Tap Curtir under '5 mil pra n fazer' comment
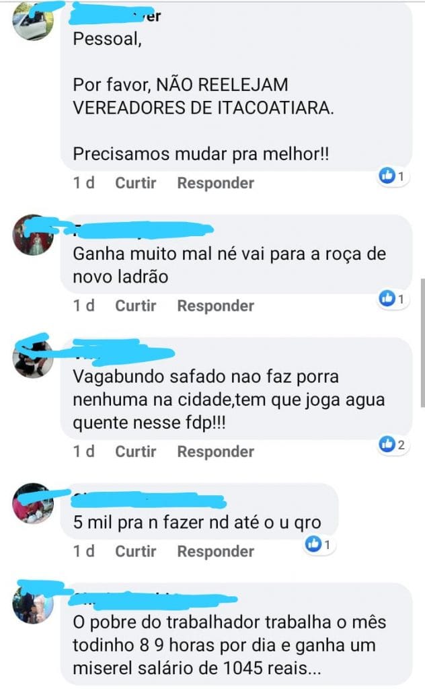The image size is (425, 689). (135, 551)
